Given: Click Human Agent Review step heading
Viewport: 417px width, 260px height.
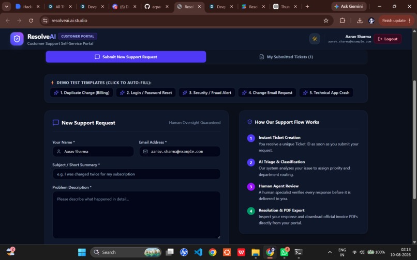Looking at the screenshot, I should coord(278,186).
